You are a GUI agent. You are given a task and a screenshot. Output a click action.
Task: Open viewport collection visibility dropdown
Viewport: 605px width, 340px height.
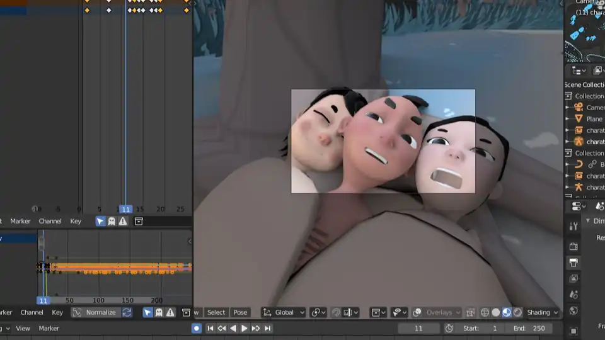(x=379, y=313)
